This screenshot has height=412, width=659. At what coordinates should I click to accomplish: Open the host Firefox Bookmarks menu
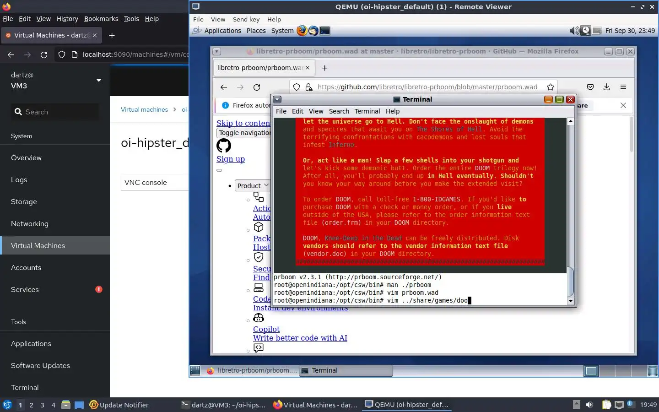[x=101, y=19]
